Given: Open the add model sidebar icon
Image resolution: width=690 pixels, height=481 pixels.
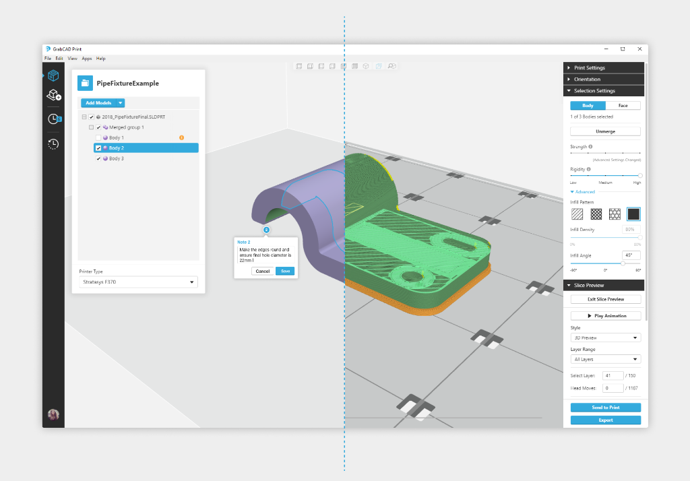Looking at the screenshot, I should pos(53,96).
